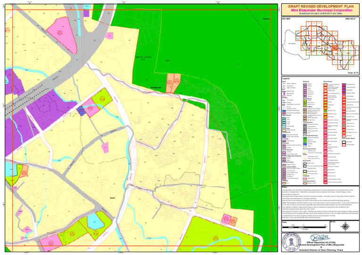362x255 pixels.
Task: Select purple Industrial zone legend swatch
Action: pyautogui.click(x=284, y=141)
